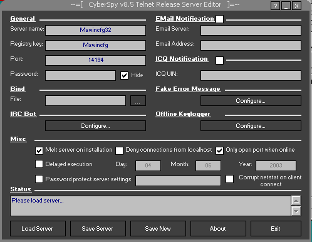
Task: Click the Year field showing 2003
Action: tap(276, 166)
